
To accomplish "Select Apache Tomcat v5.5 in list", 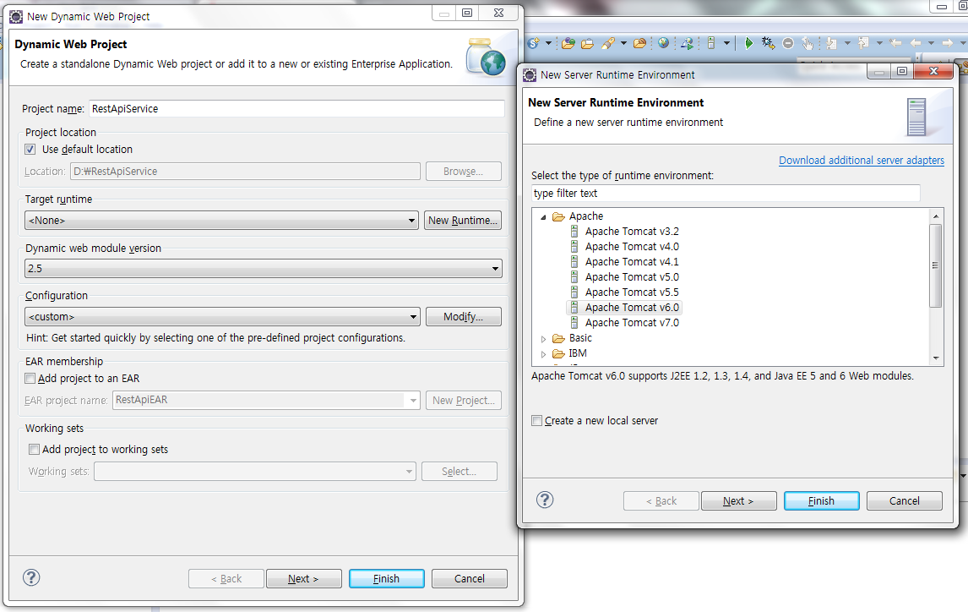I will (631, 292).
